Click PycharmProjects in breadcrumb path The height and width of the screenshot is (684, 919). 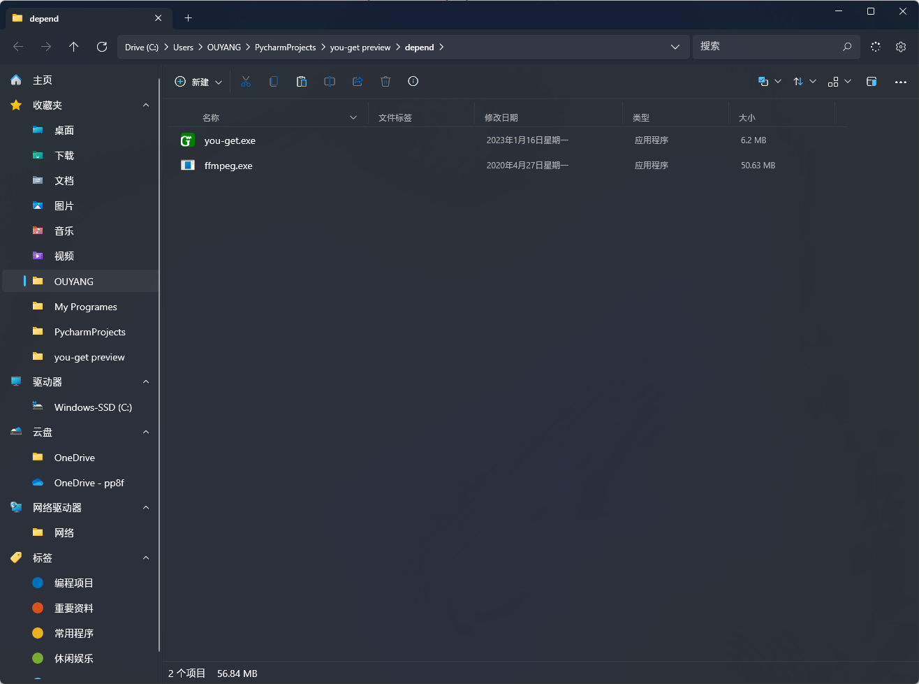[285, 48]
